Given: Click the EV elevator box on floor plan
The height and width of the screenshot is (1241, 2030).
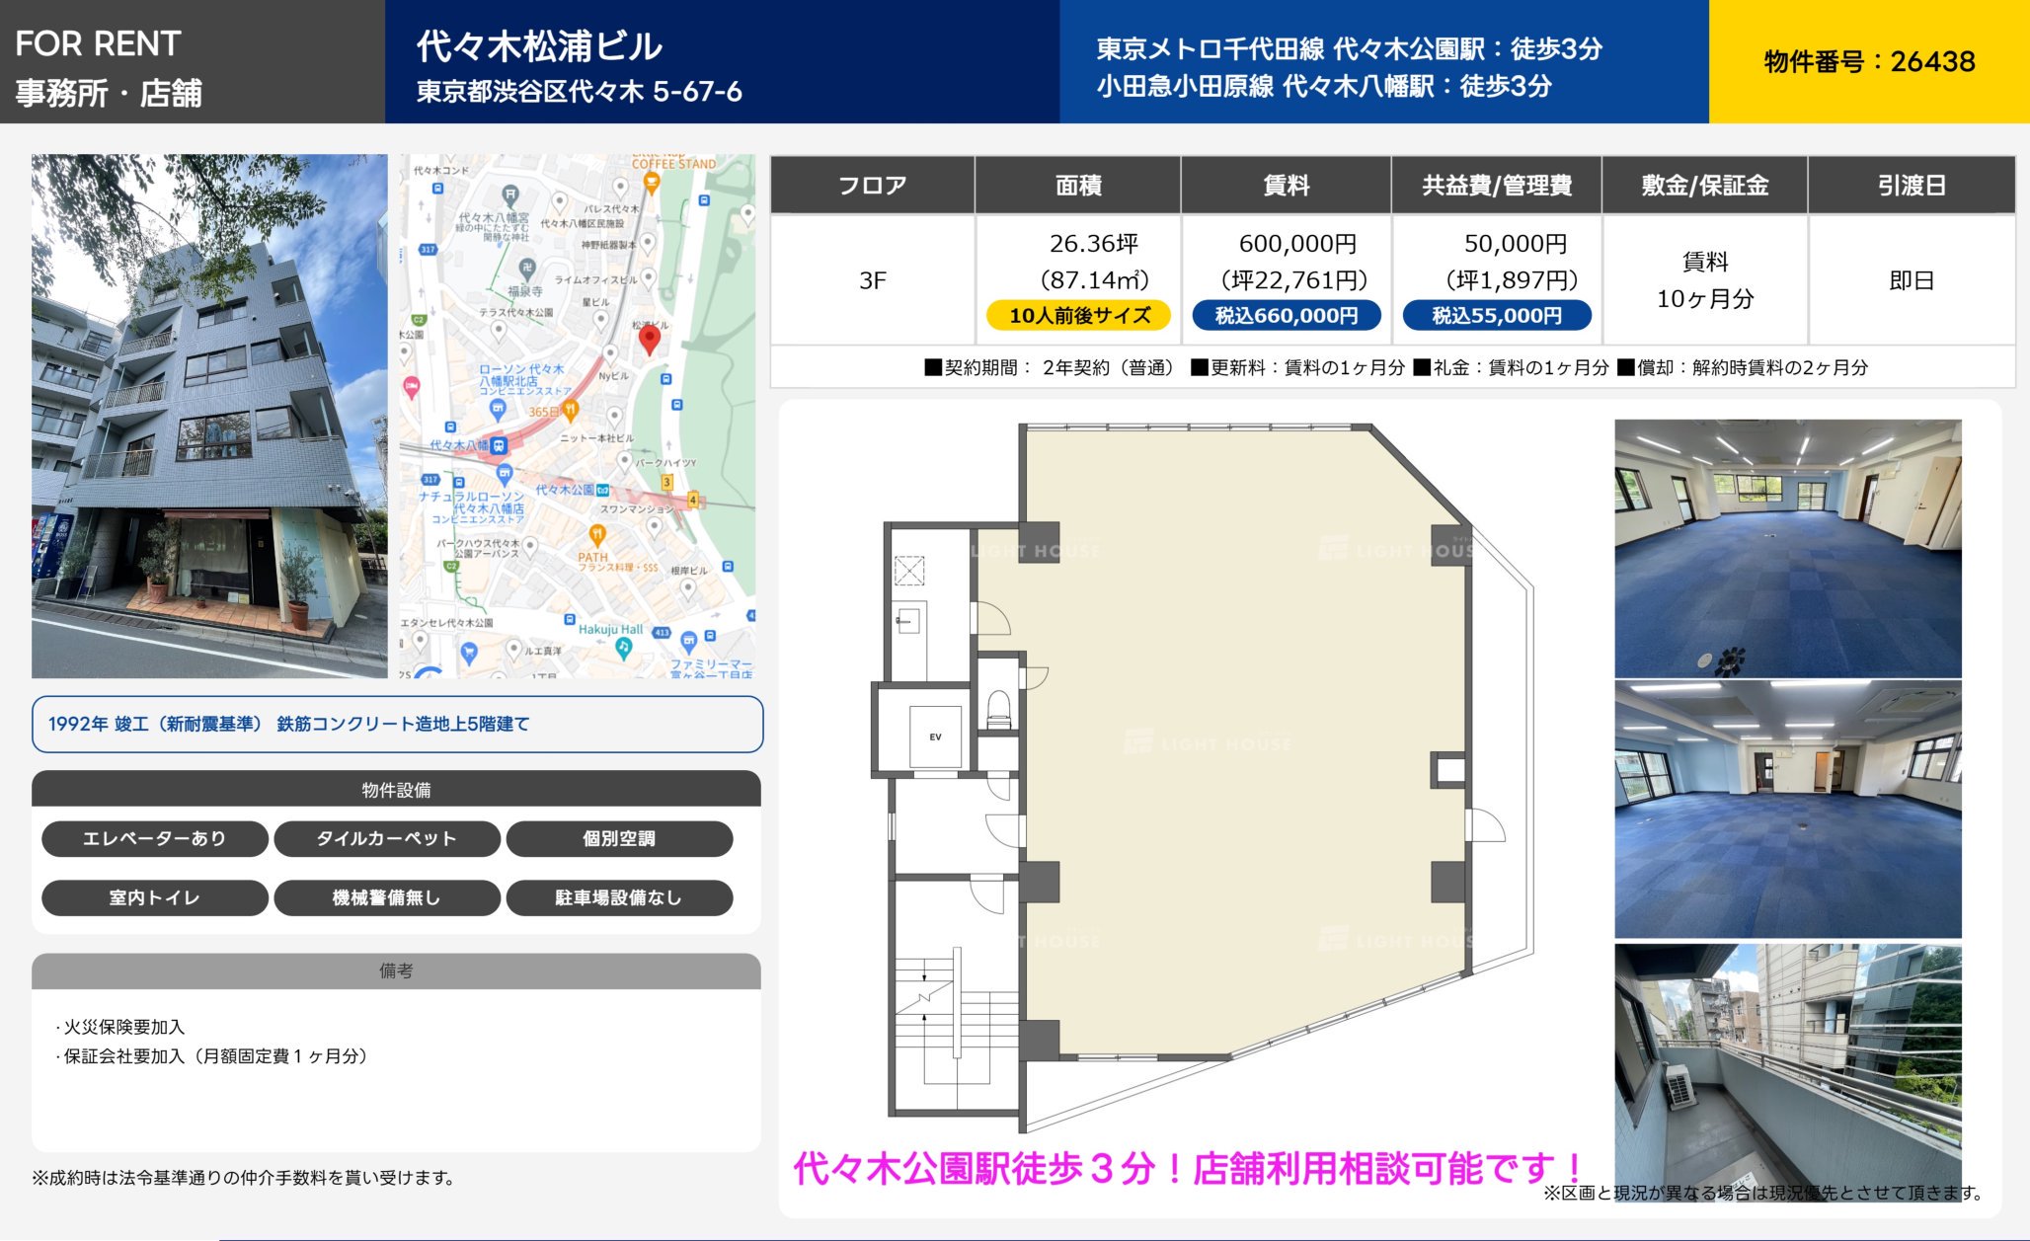Looking at the screenshot, I should pyautogui.click(x=934, y=737).
